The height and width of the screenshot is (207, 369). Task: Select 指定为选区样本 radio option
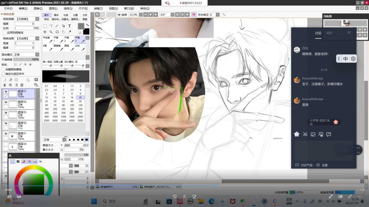click(3, 74)
